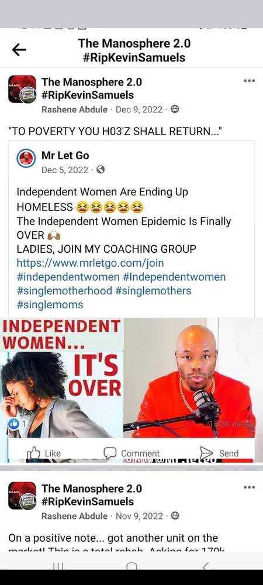Tap the Mr Let Go profile picture
263x585 pixels.
tap(26, 159)
